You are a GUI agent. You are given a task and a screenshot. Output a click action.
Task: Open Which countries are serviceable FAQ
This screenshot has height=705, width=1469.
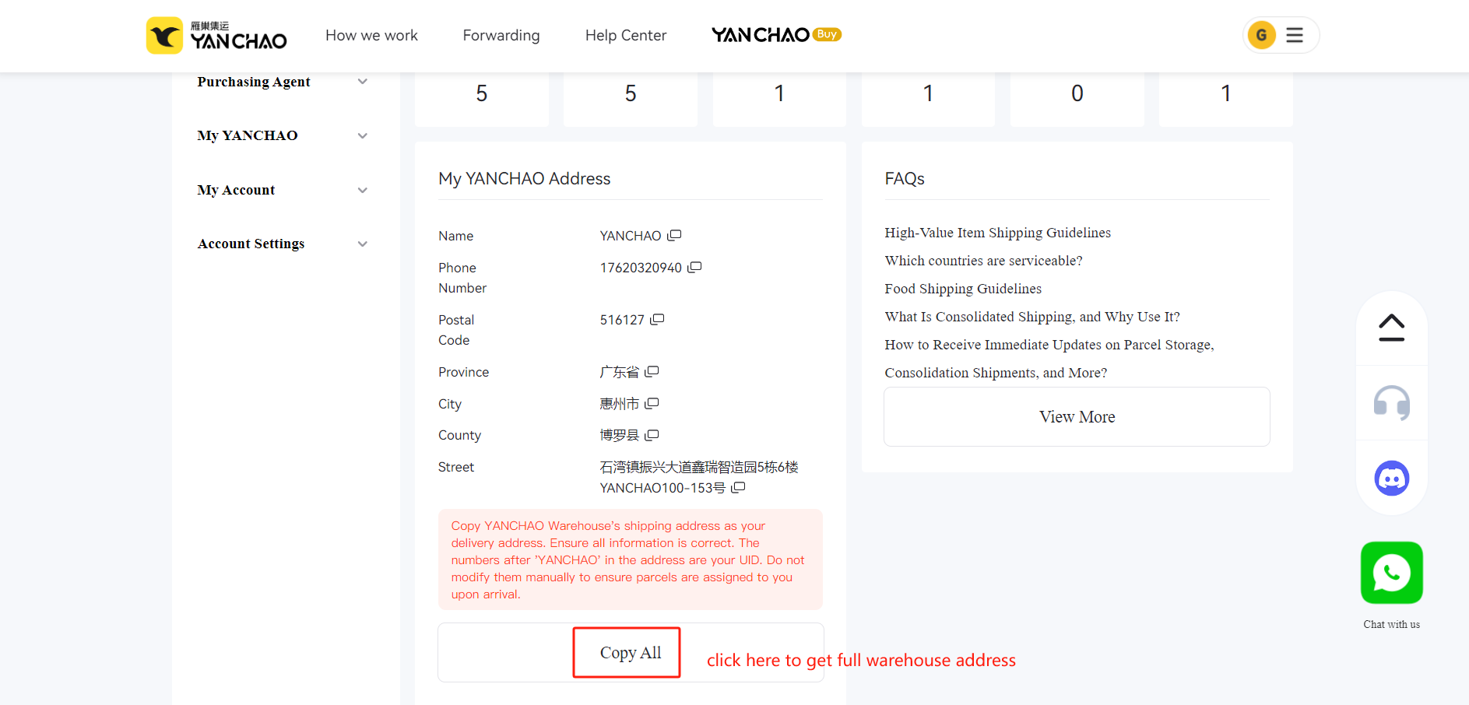point(983,261)
